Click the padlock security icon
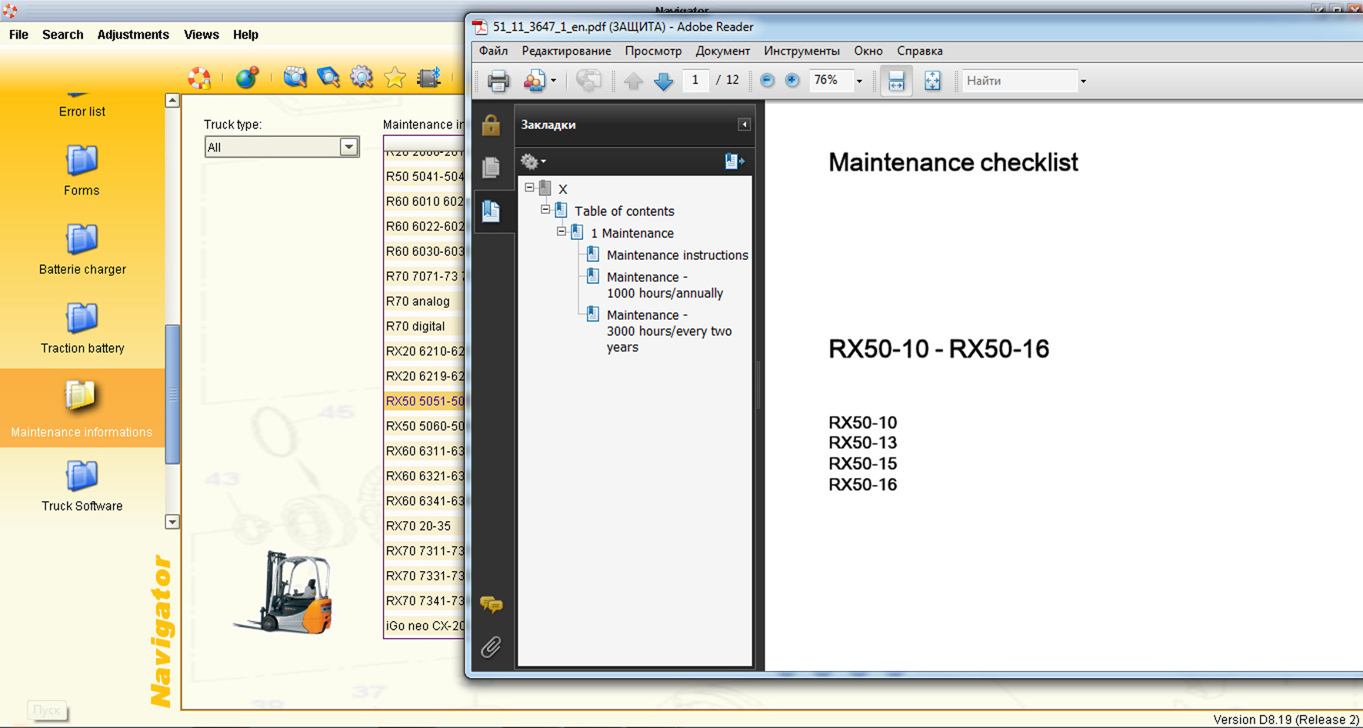The width and height of the screenshot is (1363, 728). pyautogui.click(x=491, y=125)
